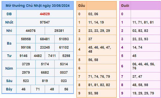The width and height of the screenshot is (161, 98).
Task: Click the Ba number 61102
Action: click(64, 47)
